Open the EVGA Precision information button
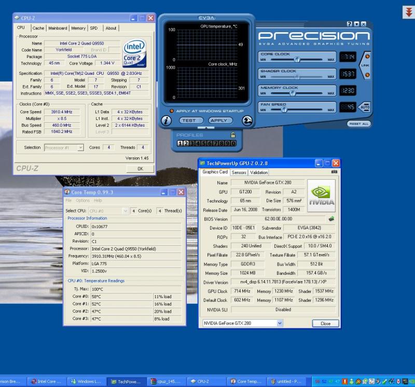Image resolution: width=415 pixels, height=387 pixels. click(x=166, y=121)
